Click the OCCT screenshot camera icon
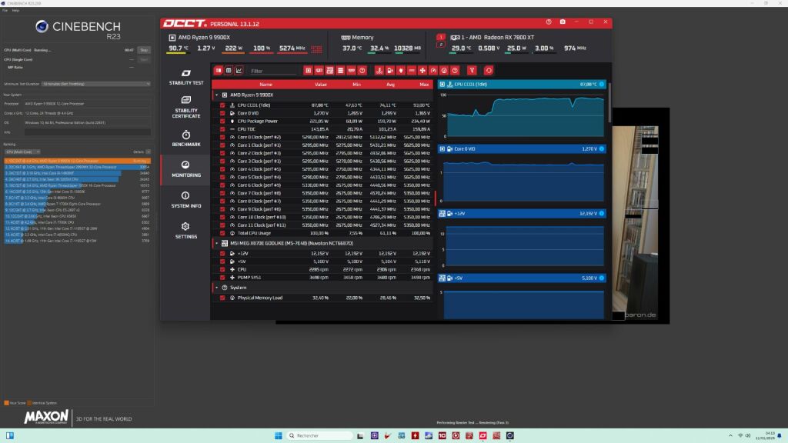788x443 pixels. tap(563, 22)
